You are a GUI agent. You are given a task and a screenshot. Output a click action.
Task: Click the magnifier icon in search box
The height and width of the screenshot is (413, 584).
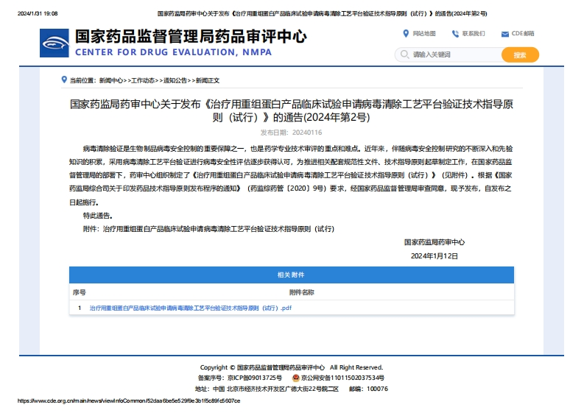[x=404, y=54]
